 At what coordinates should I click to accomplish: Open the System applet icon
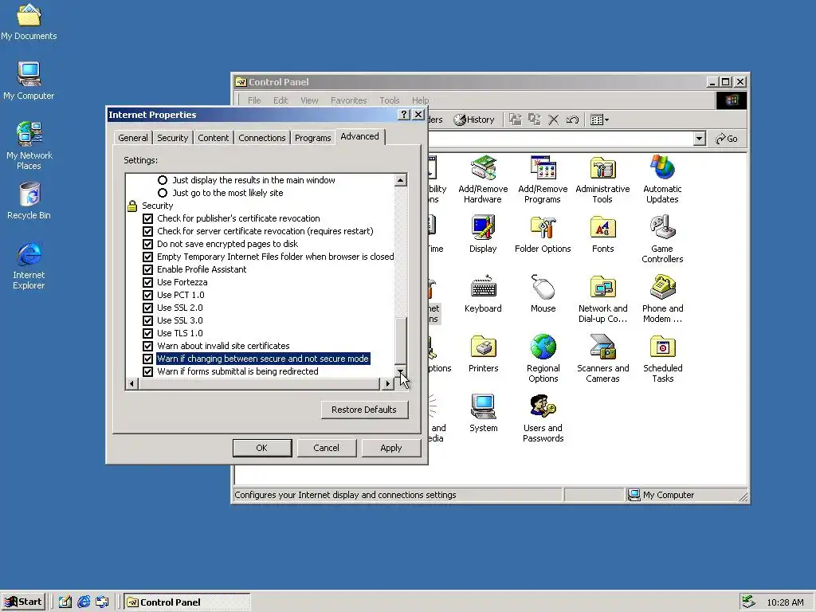coord(483,414)
